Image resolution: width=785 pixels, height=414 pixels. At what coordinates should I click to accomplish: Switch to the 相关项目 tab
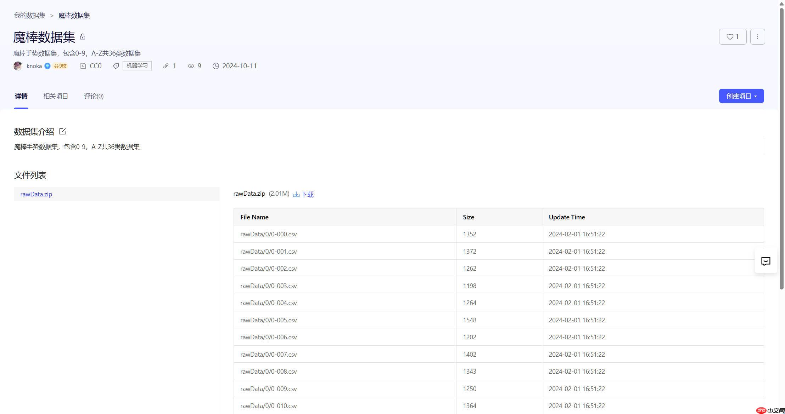click(x=56, y=96)
